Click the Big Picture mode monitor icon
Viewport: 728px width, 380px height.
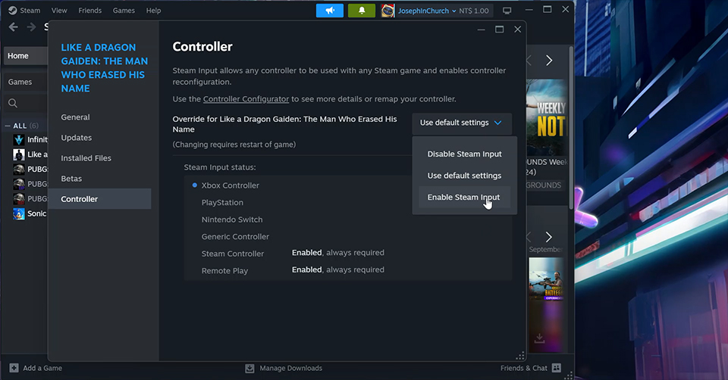pos(507,11)
